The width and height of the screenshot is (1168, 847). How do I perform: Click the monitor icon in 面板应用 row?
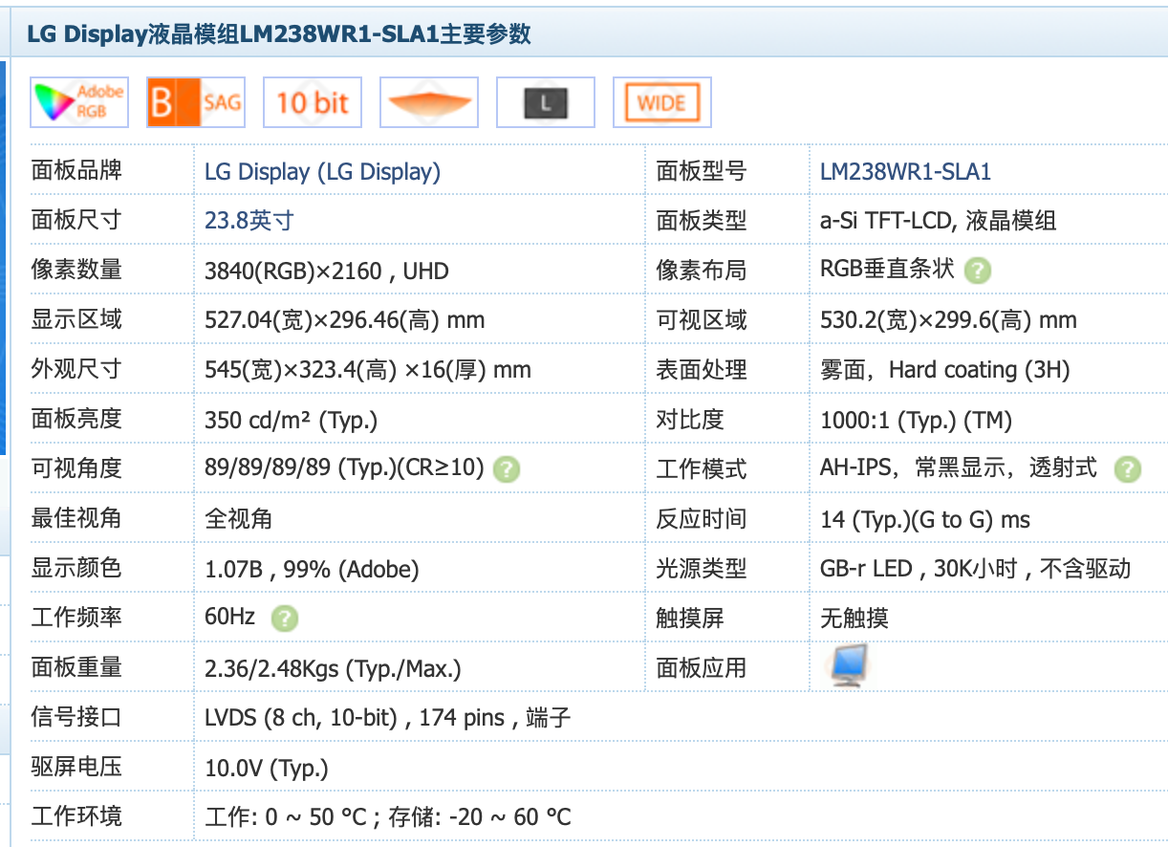(849, 665)
